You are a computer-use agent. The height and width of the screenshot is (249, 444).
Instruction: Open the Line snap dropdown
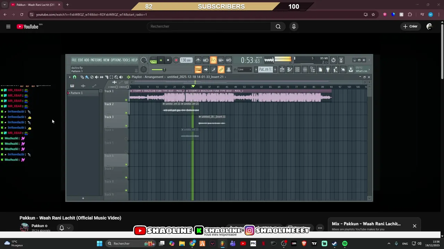tap(245, 70)
